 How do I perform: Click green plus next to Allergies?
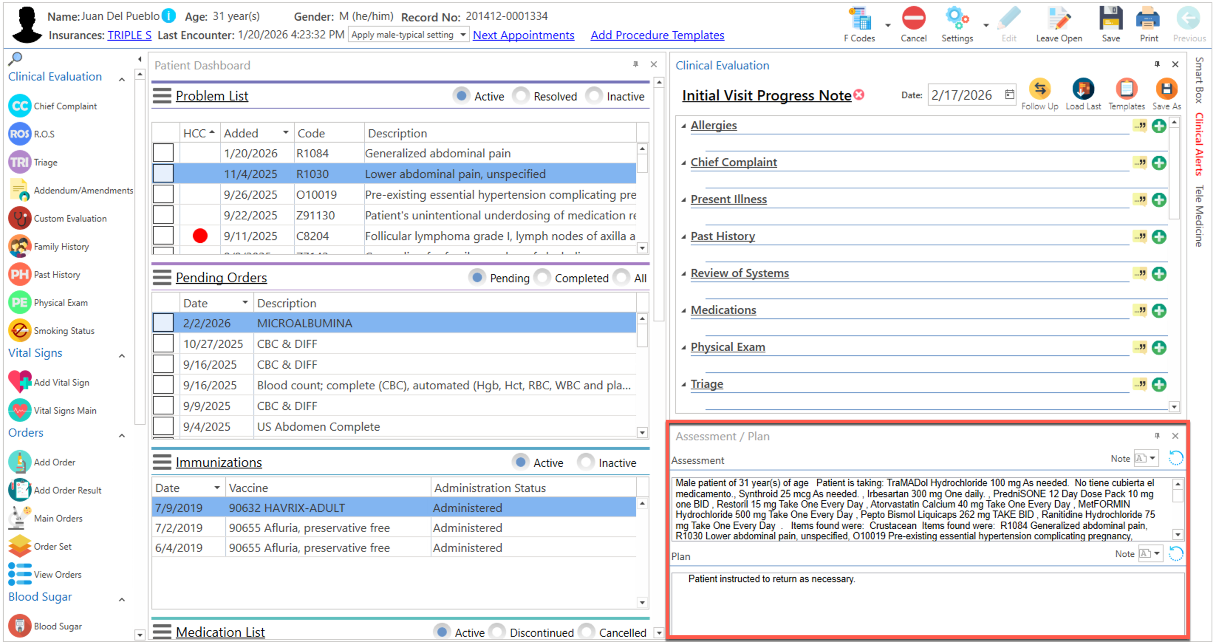click(1158, 126)
